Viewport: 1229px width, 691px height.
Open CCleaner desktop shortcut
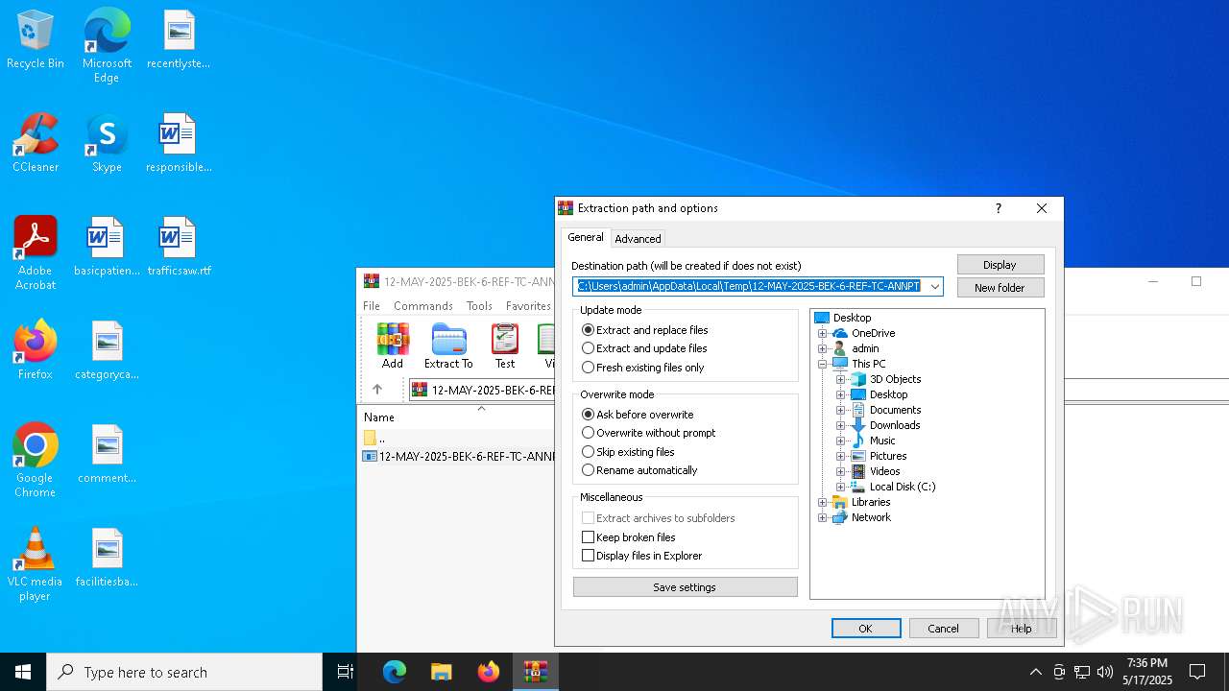(36, 144)
